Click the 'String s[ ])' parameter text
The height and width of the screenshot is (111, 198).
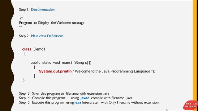coord(83,63)
